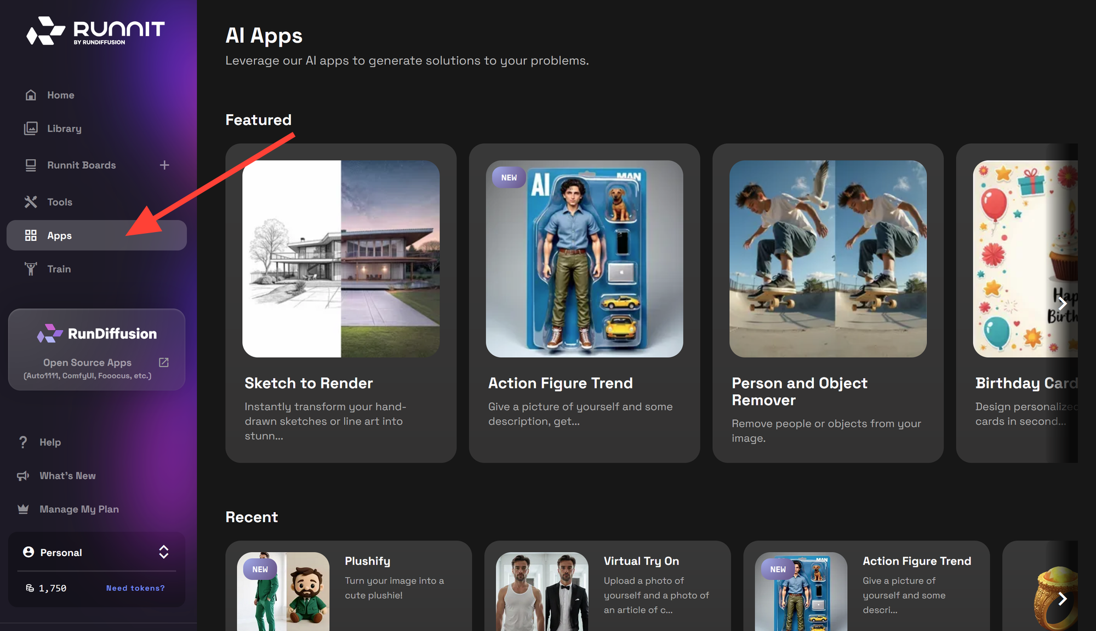Select the Tools wrench icon
This screenshot has height=631, width=1096.
coord(31,201)
